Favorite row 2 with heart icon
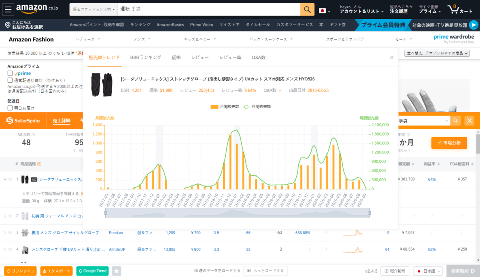 pos(10,216)
